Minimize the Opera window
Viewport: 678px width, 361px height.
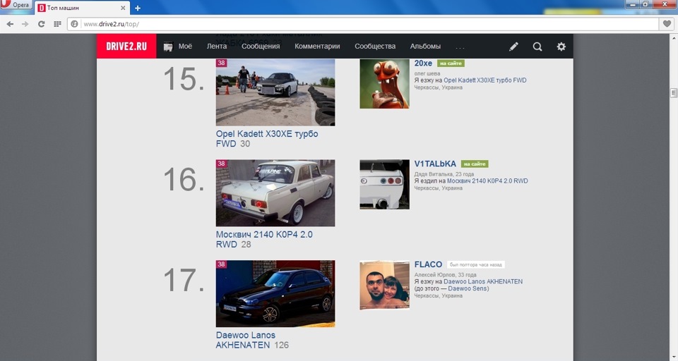tap(633, 4)
